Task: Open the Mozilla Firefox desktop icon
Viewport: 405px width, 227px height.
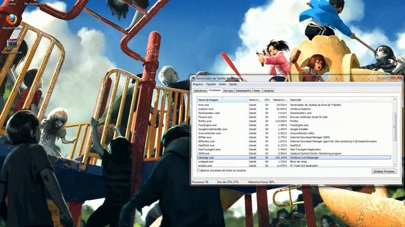Action: point(11,21)
